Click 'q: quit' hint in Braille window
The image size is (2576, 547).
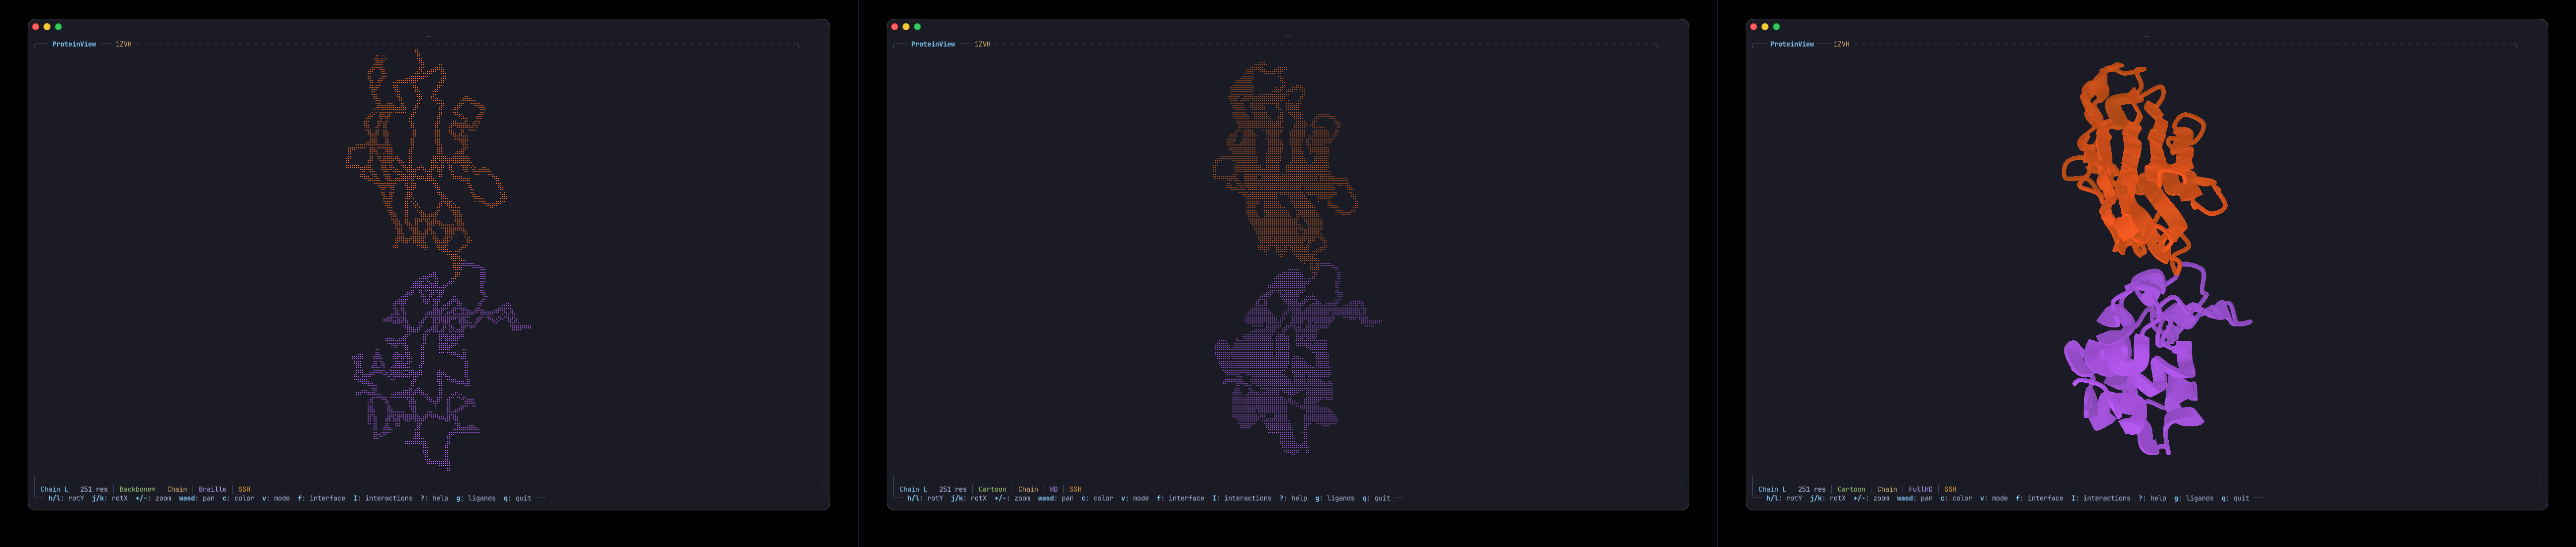[x=517, y=498]
